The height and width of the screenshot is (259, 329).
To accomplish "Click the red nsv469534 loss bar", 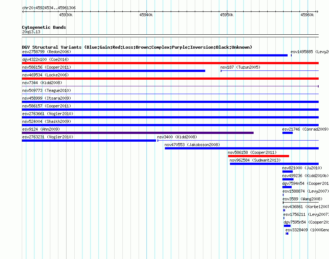I will (x=170, y=79).
